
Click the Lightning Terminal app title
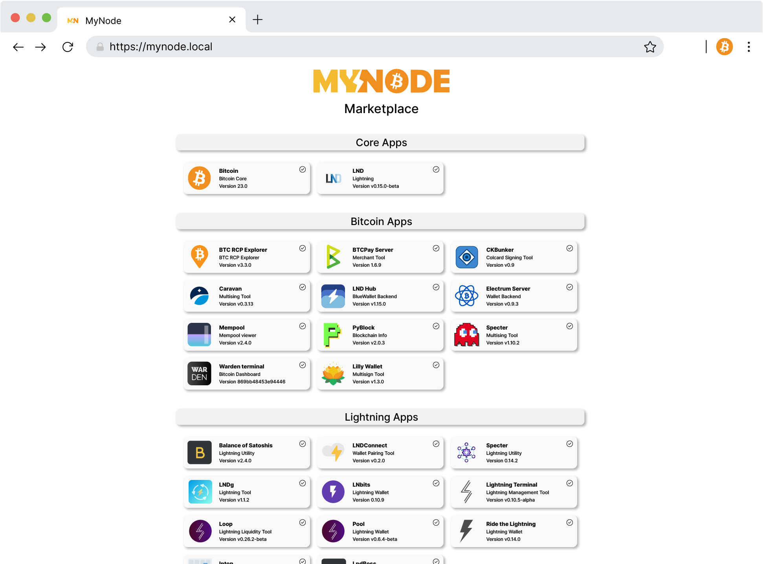[511, 485]
